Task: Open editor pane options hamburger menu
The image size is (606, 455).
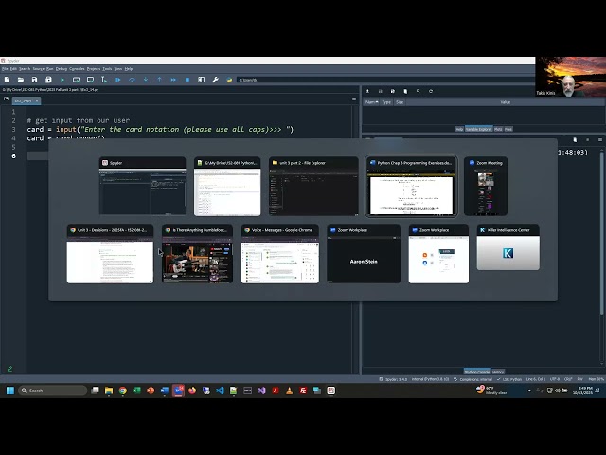Action: pos(354,99)
